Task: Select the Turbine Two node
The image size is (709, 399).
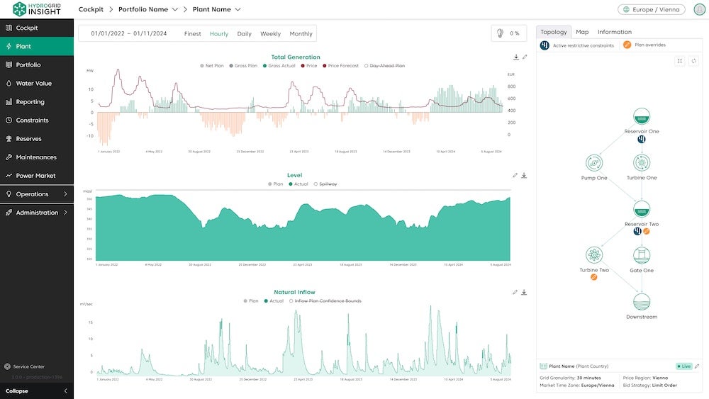Action: [594, 255]
